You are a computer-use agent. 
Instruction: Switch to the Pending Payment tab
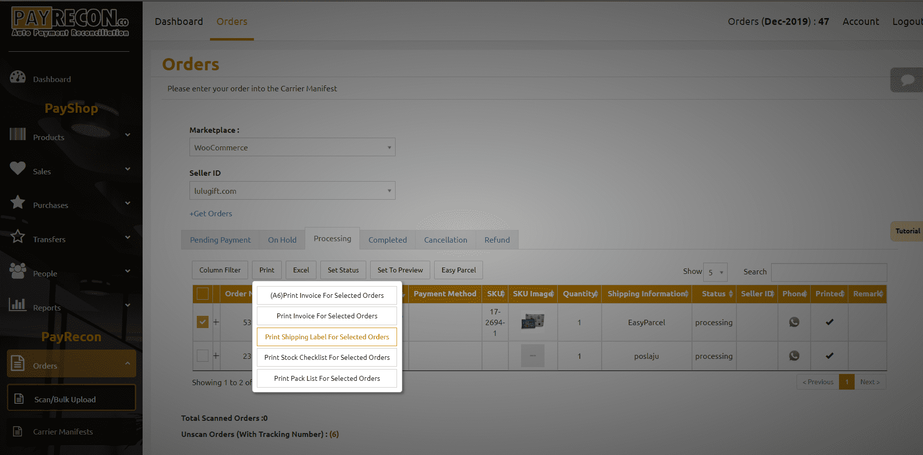coord(220,240)
